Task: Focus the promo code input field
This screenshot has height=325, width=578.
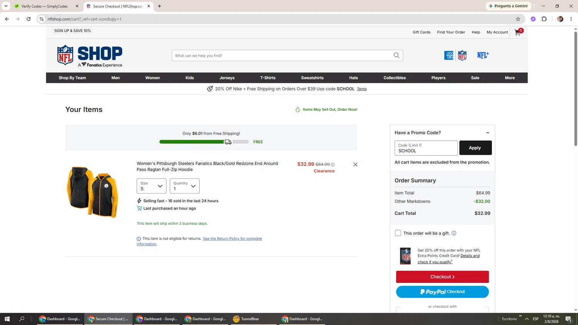Action: [x=426, y=148]
